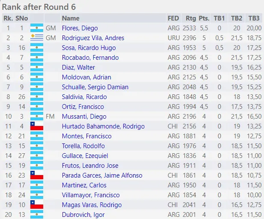
Task: Open Villamayor, Francisco player link
Action: pos(91,195)
